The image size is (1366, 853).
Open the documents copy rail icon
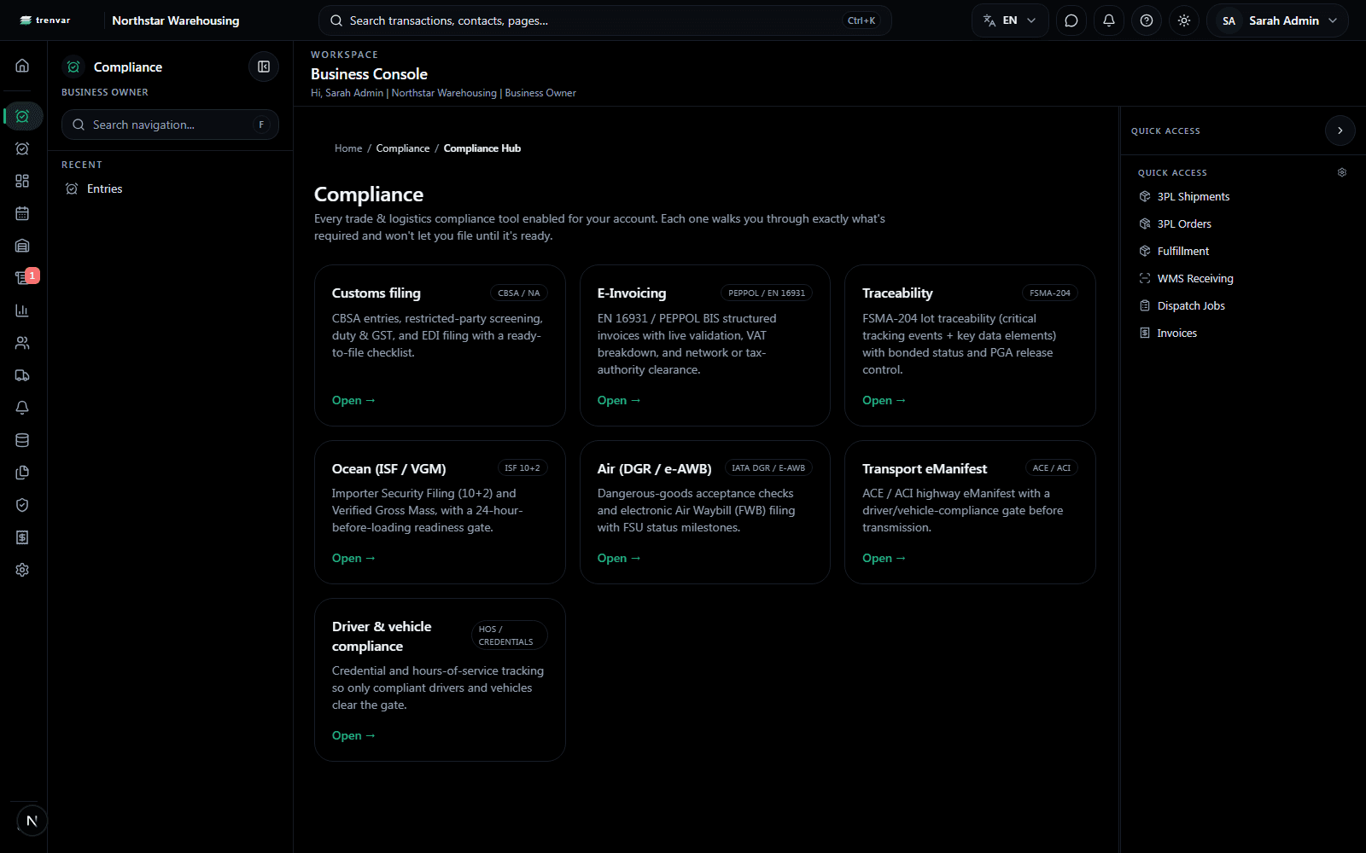click(x=22, y=473)
